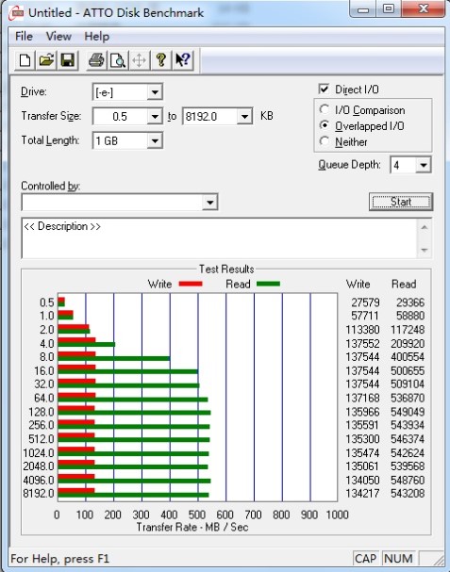Click the green read bar for 8192.0
450x572 pixels.
click(x=133, y=495)
